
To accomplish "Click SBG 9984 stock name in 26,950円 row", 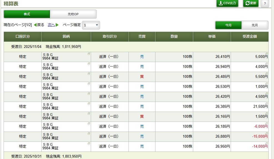I will pos(51,147).
